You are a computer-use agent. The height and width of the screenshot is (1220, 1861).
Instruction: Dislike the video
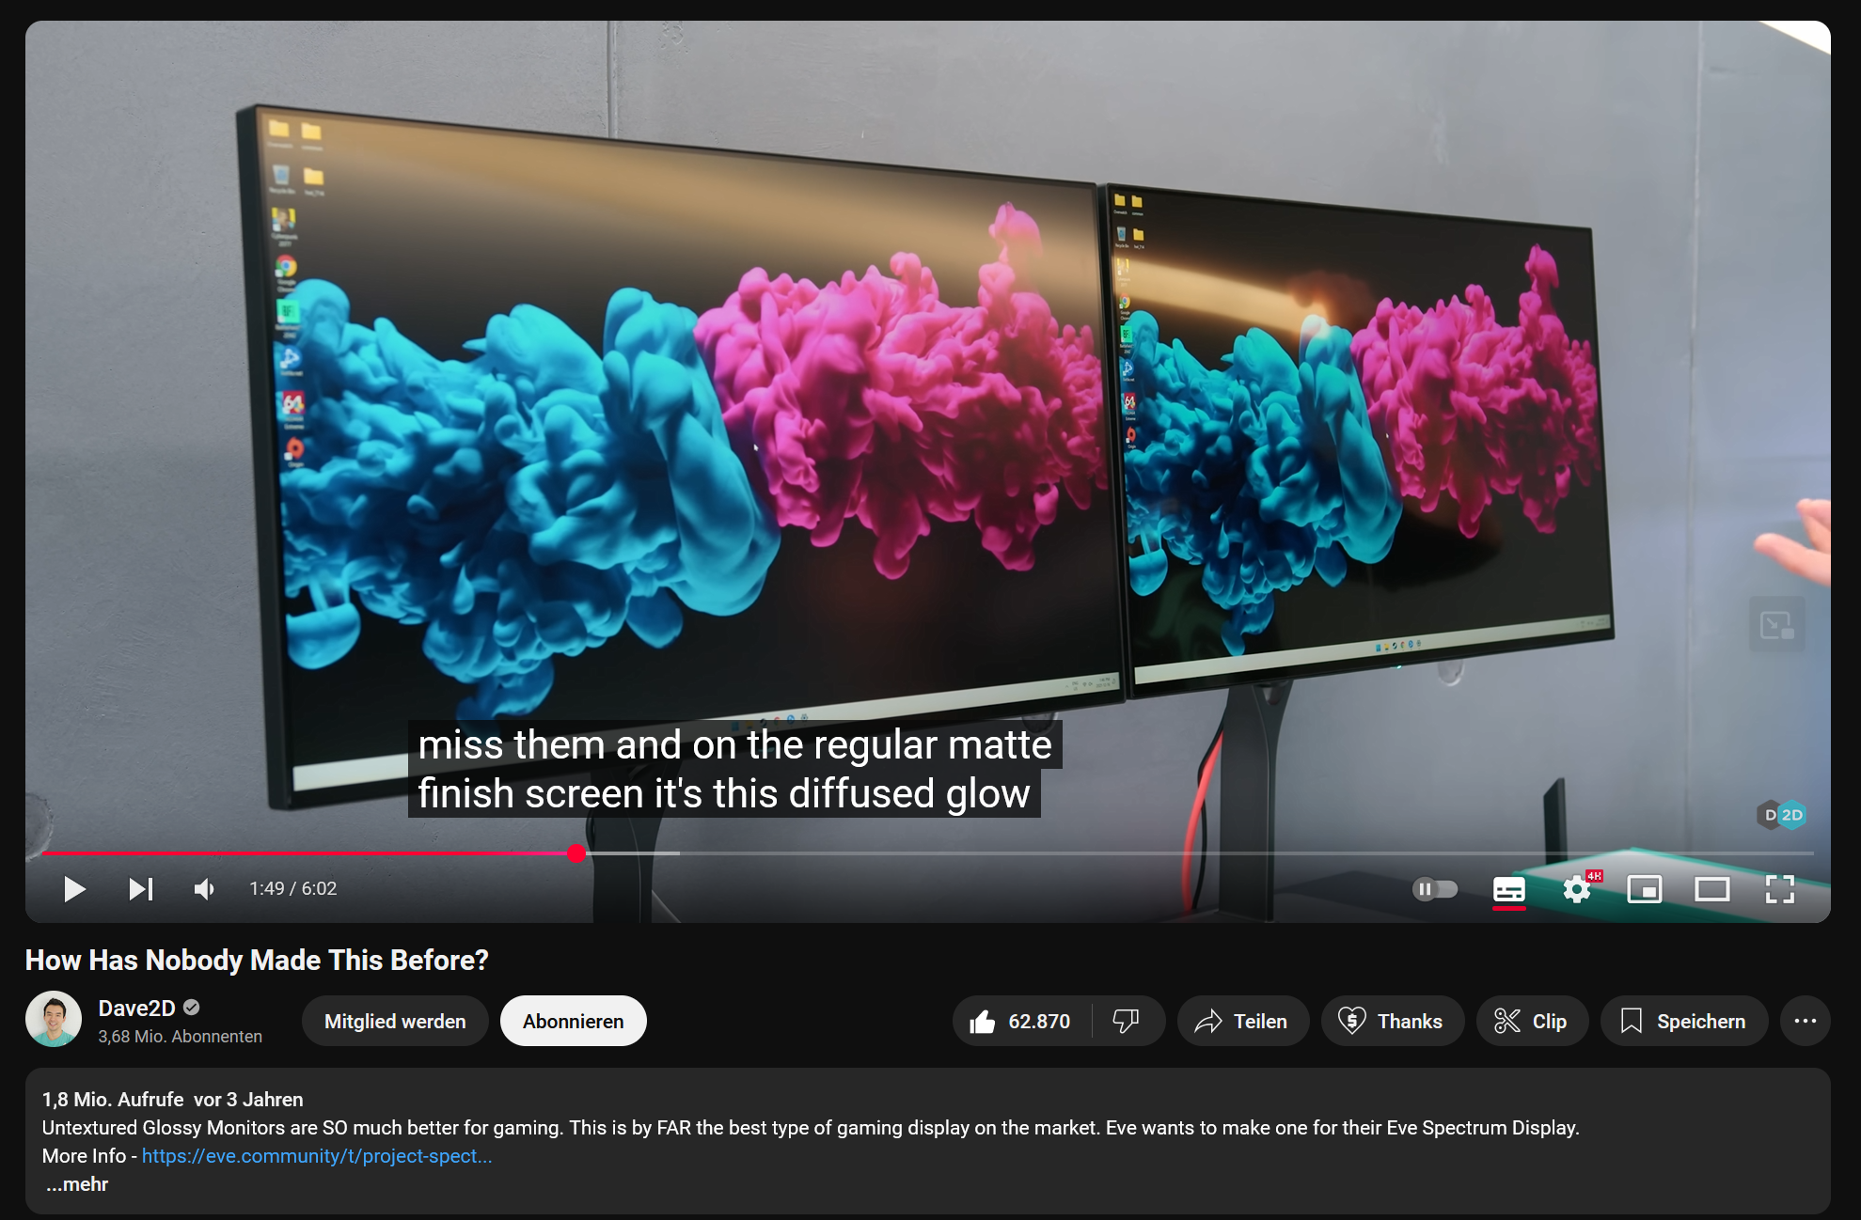point(1126,1021)
